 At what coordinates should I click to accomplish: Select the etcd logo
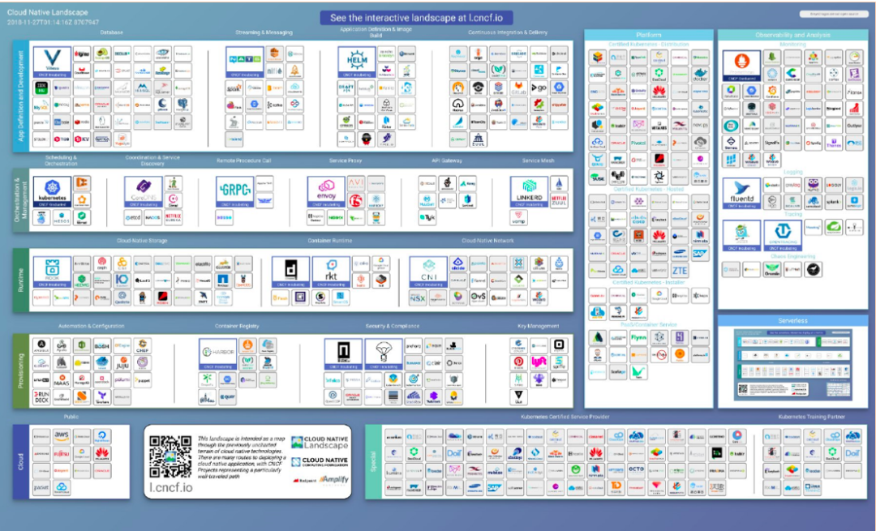pyautogui.click(x=132, y=218)
